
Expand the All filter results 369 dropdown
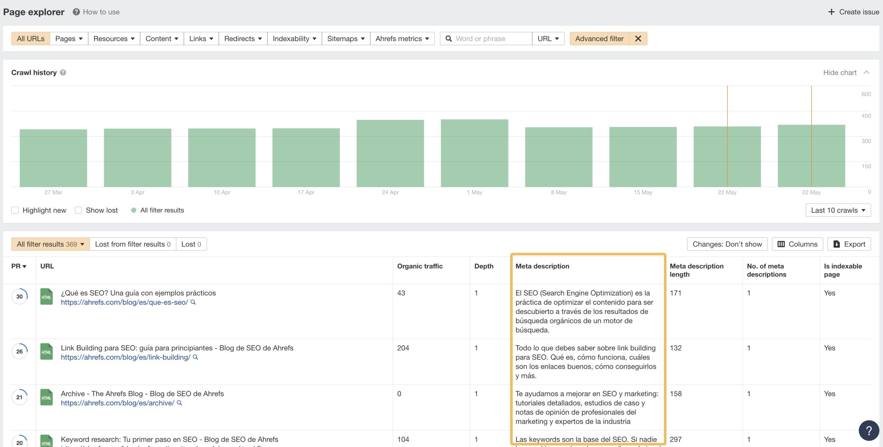click(x=50, y=244)
